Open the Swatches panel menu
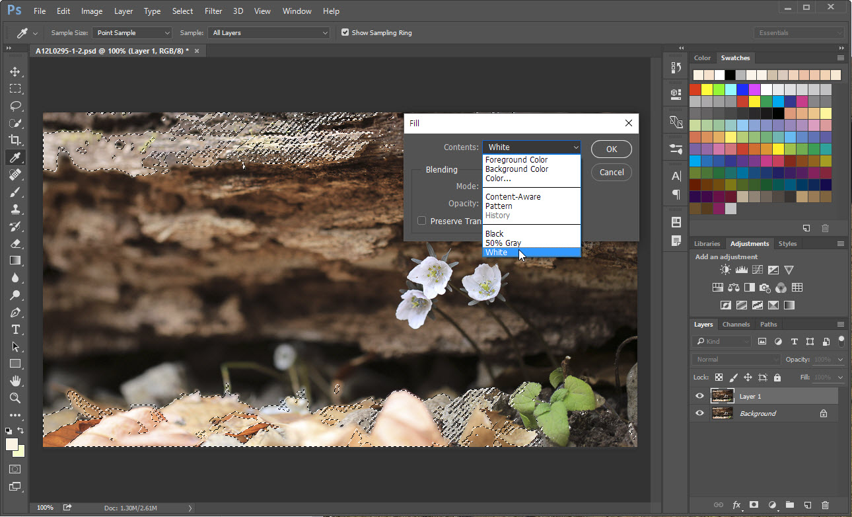Image resolution: width=852 pixels, height=517 pixels. click(x=841, y=58)
